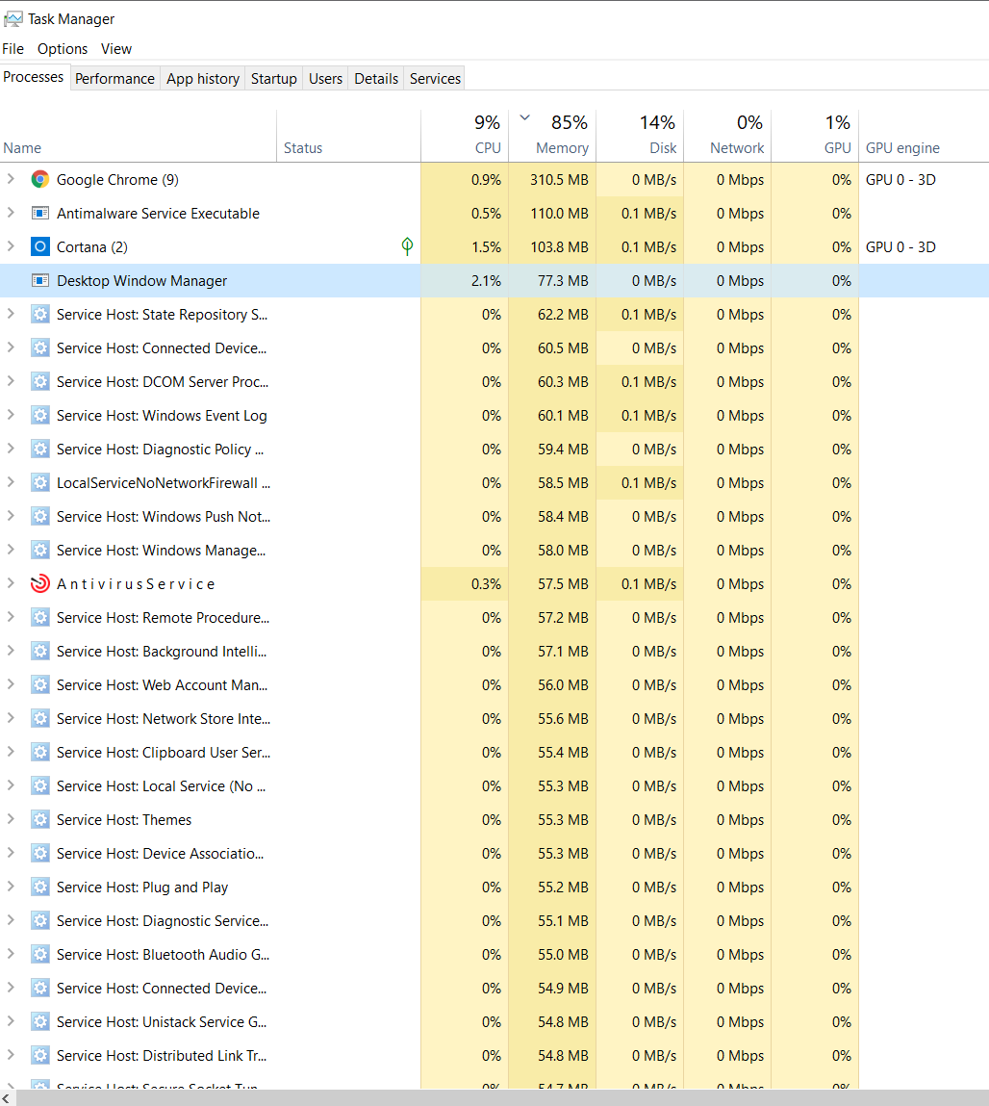Select the Desktop Window Manager row
Viewport: 989px width, 1106px height.
click(x=494, y=281)
